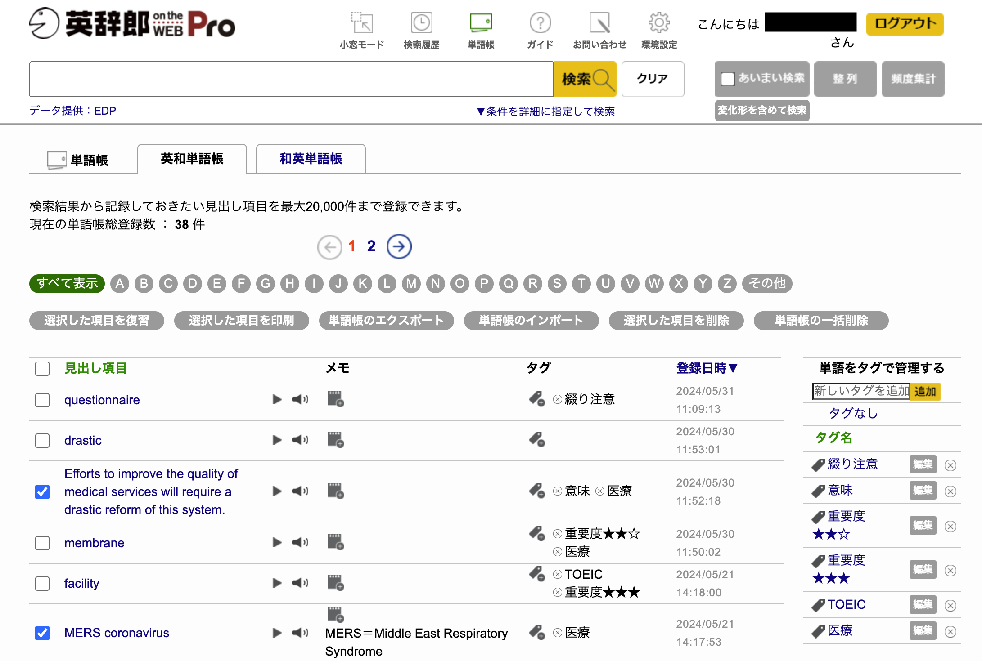Click the speaker icon for drastic
The width and height of the screenshot is (982, 661).
tap(300, 440)
